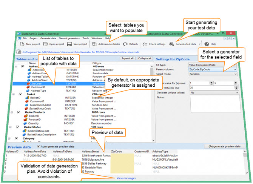The width and height of the screenshot is (253, 184).
Task: Open the Select mode dropdown
Action: point(236,74)
